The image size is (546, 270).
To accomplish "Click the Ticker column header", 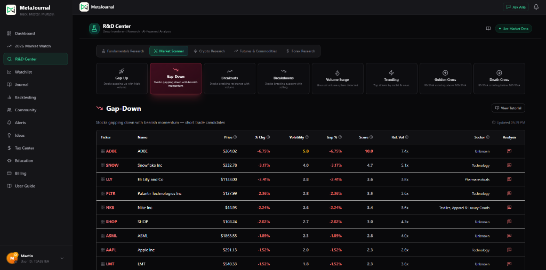I will 106,137.
